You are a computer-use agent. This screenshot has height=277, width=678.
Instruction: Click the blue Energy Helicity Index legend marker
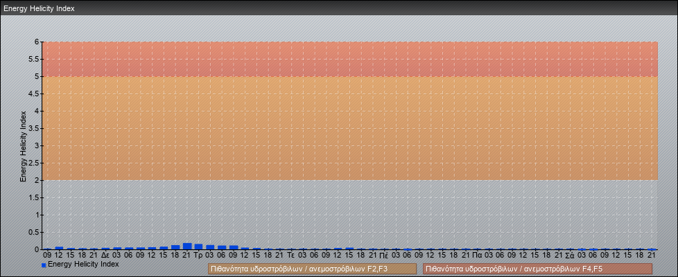[44, 265]
